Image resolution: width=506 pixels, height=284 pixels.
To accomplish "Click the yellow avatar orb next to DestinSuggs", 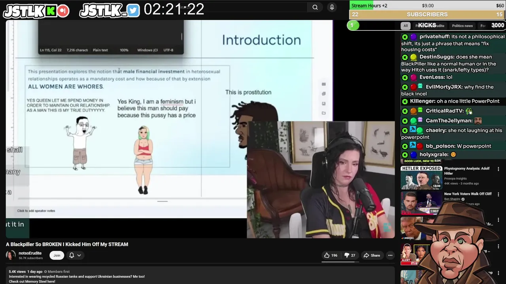I will pyautogui.click(x=413, y=57).
